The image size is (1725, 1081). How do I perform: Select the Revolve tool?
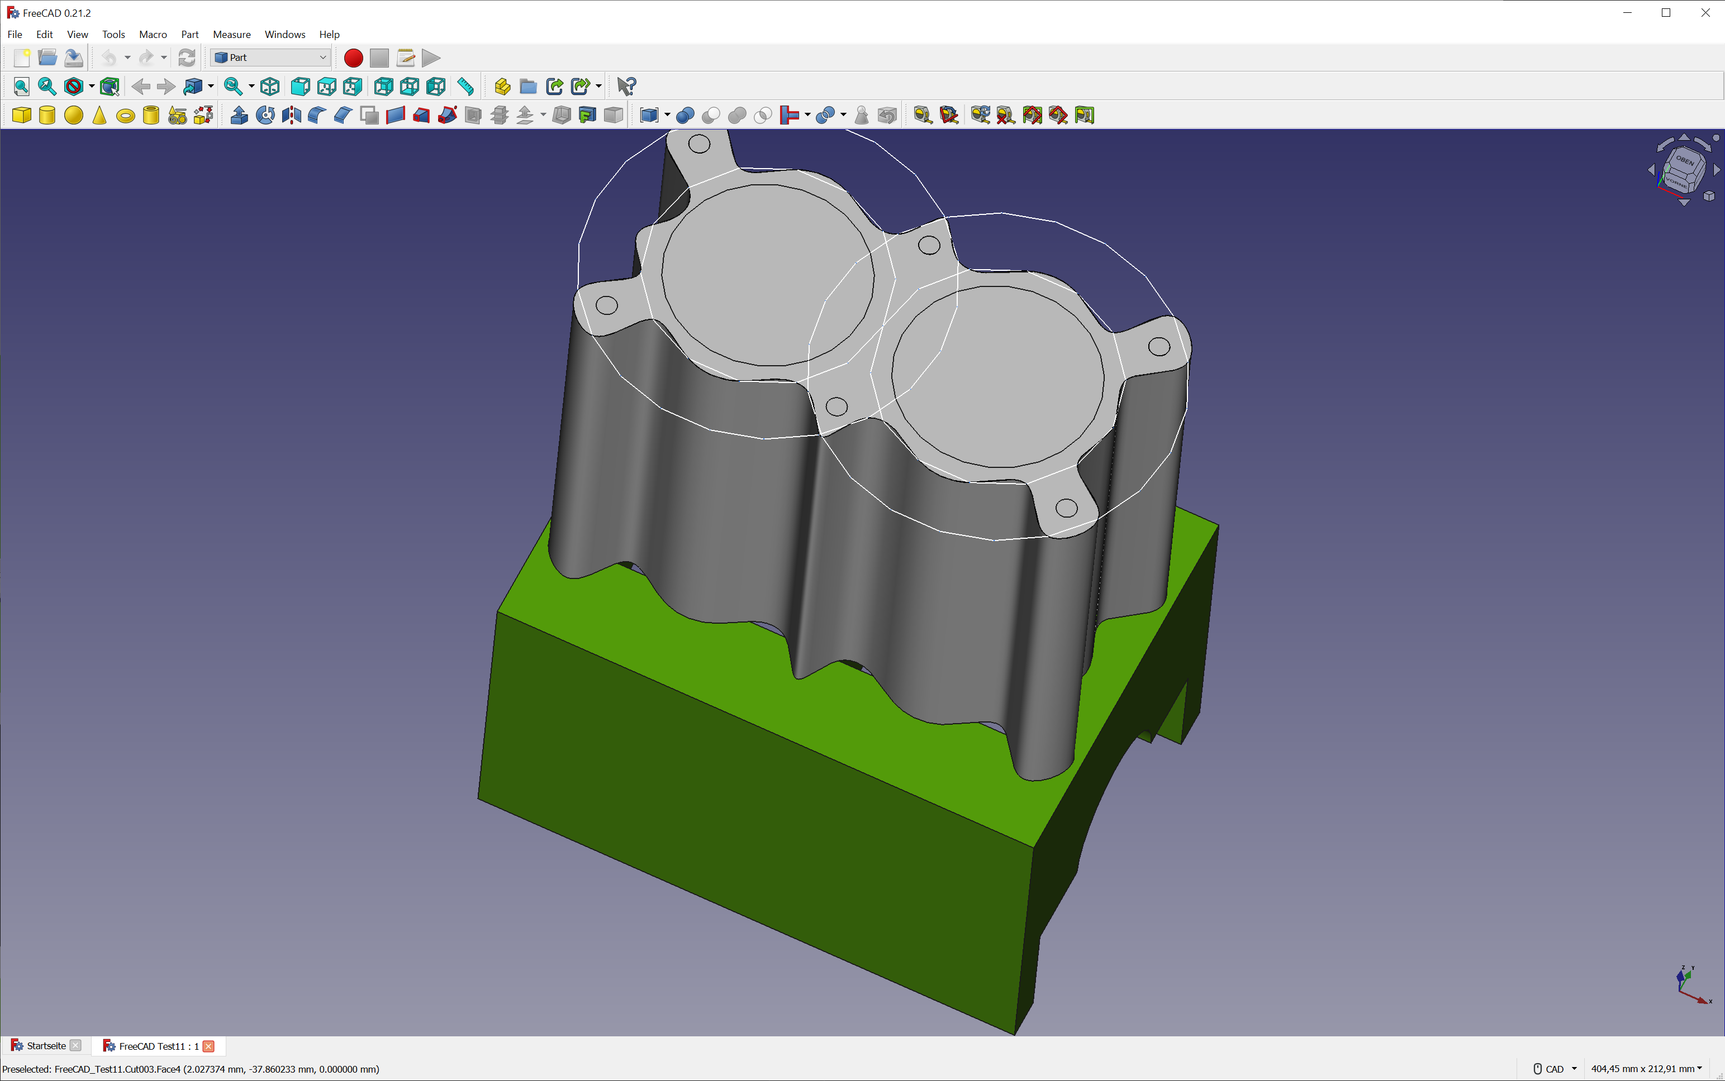pyautogui.click(x=265, y=115)
